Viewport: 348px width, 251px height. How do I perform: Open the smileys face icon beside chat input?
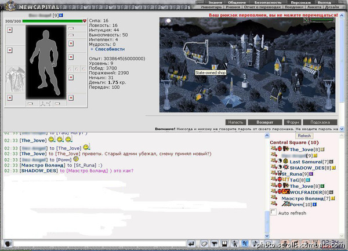point(8,244)
